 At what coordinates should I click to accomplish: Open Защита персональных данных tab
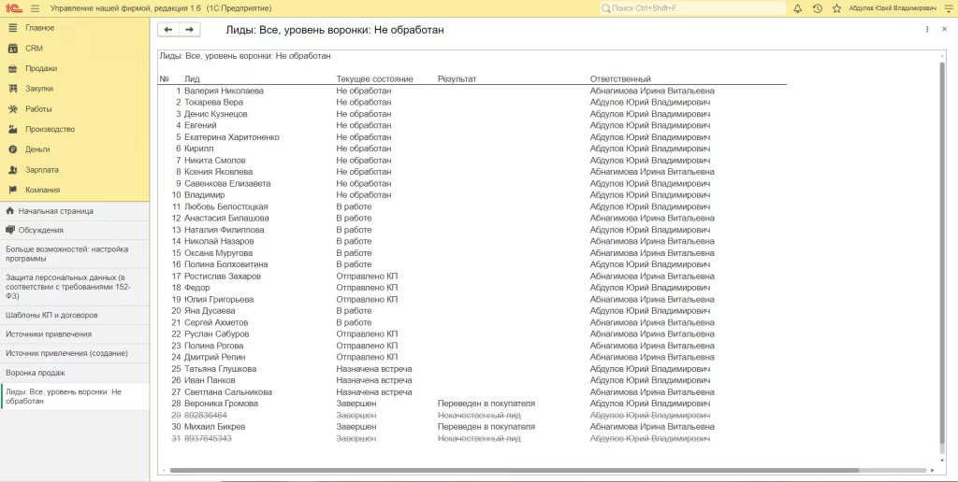point(75,287)
